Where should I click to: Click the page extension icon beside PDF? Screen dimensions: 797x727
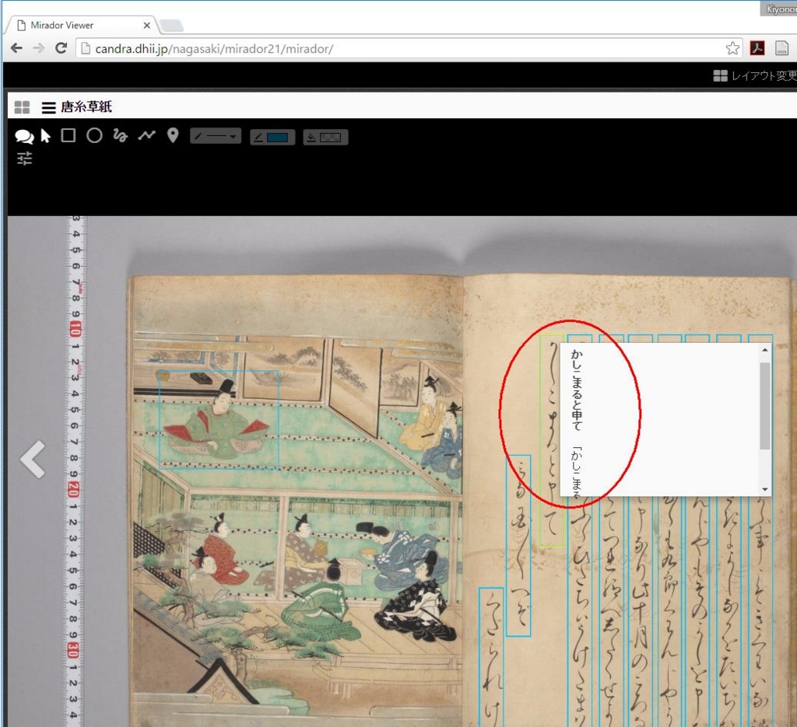pos(781,48)
